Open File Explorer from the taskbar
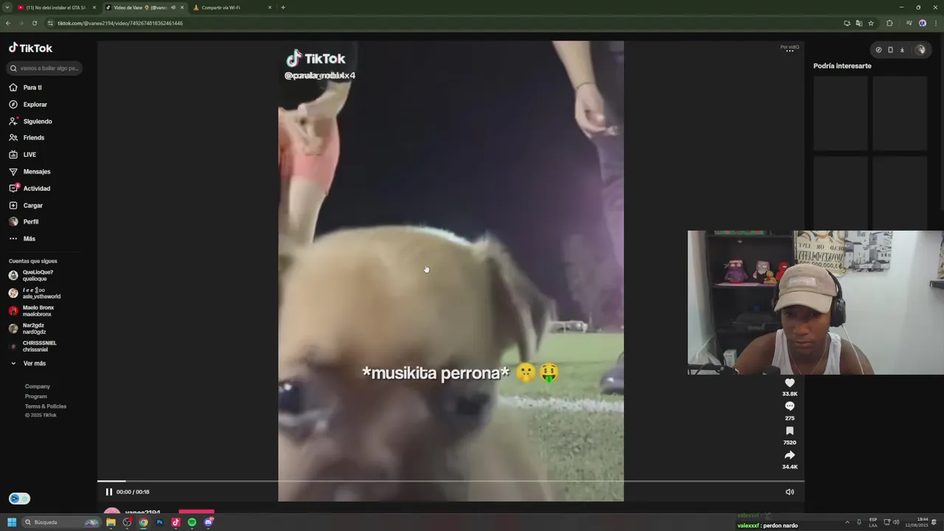Image resolution: width=944 pixels, height=531 pixels. click(111, 522)
